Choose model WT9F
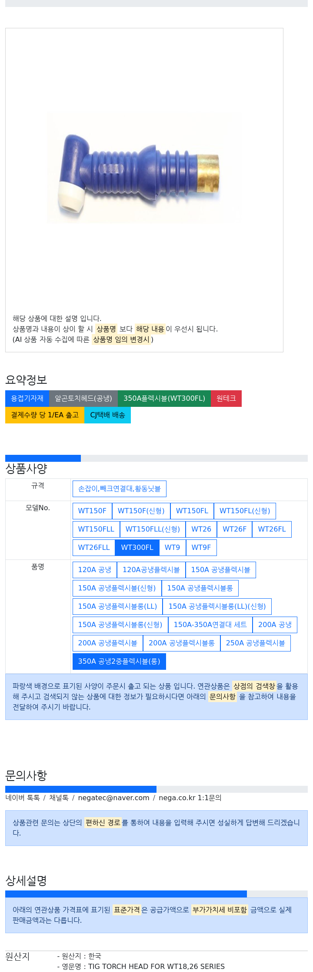The height and width of the screenshot is (972, 313). click(201, 548)
